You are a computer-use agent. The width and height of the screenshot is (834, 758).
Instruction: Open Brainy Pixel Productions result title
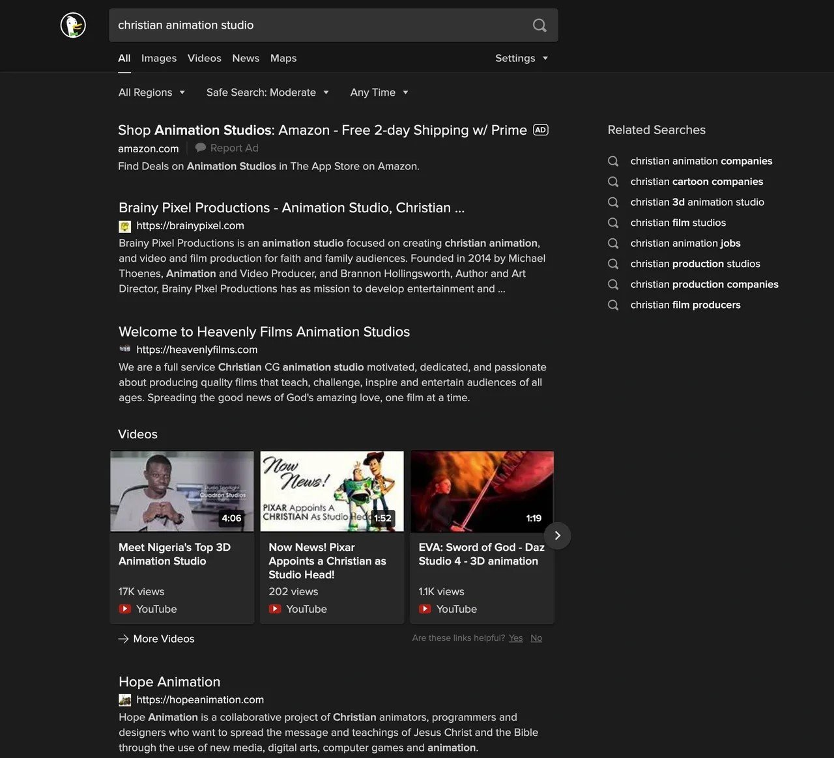click(291, 208)
